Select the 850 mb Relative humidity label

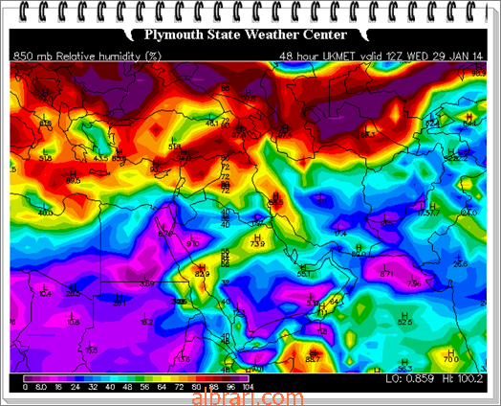87,56
